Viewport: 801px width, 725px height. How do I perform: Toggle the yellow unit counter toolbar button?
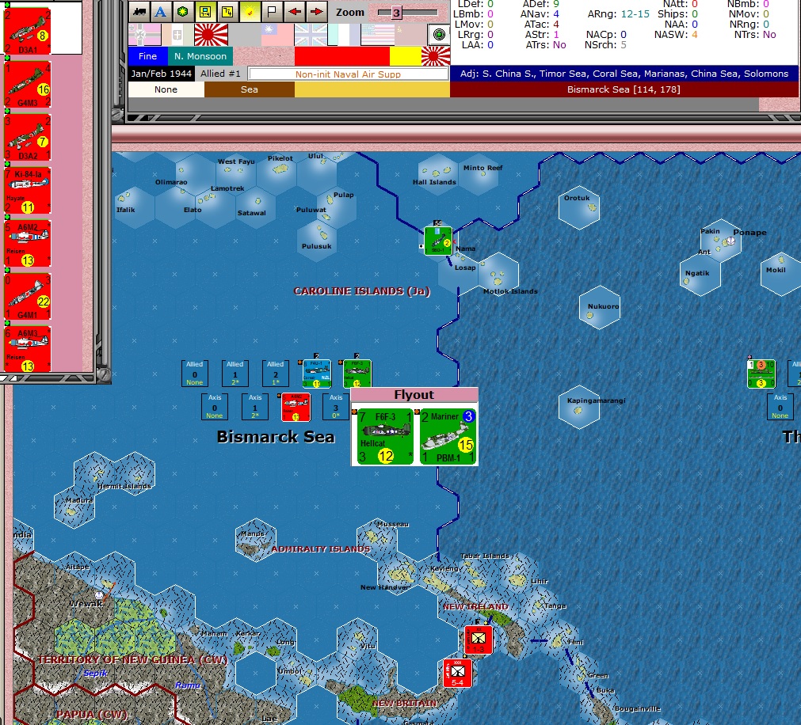[205, 12]
